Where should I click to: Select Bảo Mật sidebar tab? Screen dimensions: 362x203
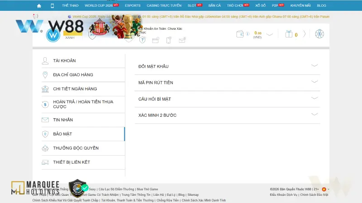tap(83, 134)
